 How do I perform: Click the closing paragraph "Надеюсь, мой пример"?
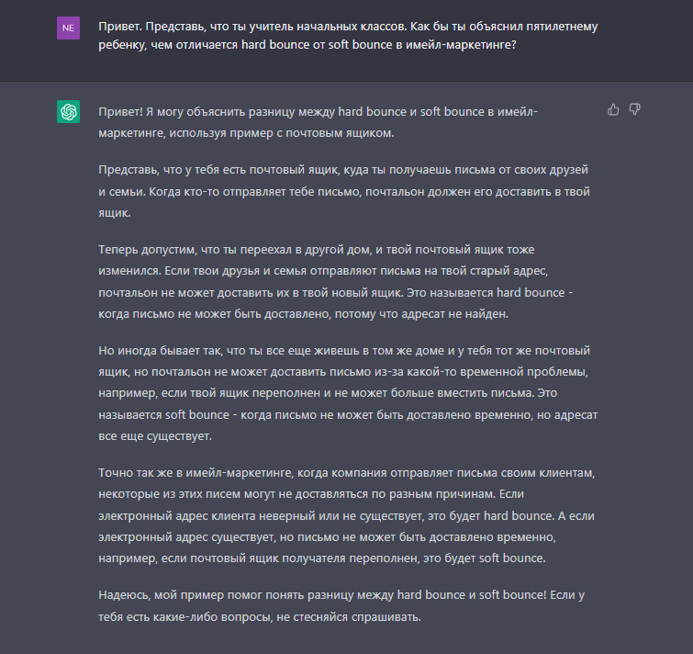pyautogui.click(x=341, y=606)
